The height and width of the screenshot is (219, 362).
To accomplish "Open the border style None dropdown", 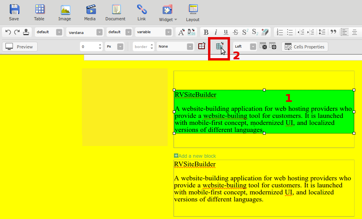I will [190, 47].
